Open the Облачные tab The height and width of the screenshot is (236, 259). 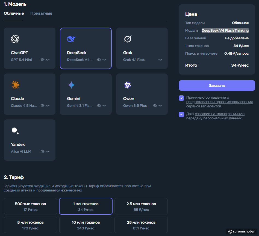point(14,13)
